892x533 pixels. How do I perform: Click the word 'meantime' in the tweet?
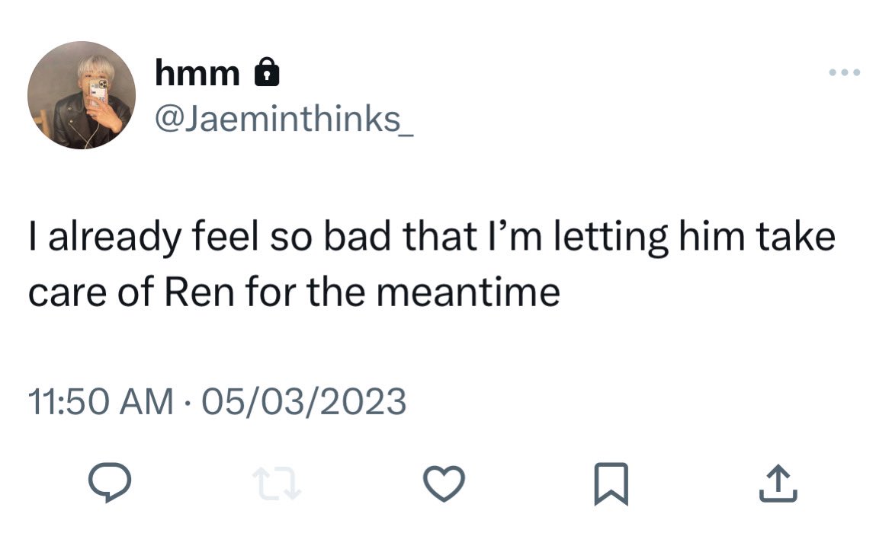[x=468, y=292]
